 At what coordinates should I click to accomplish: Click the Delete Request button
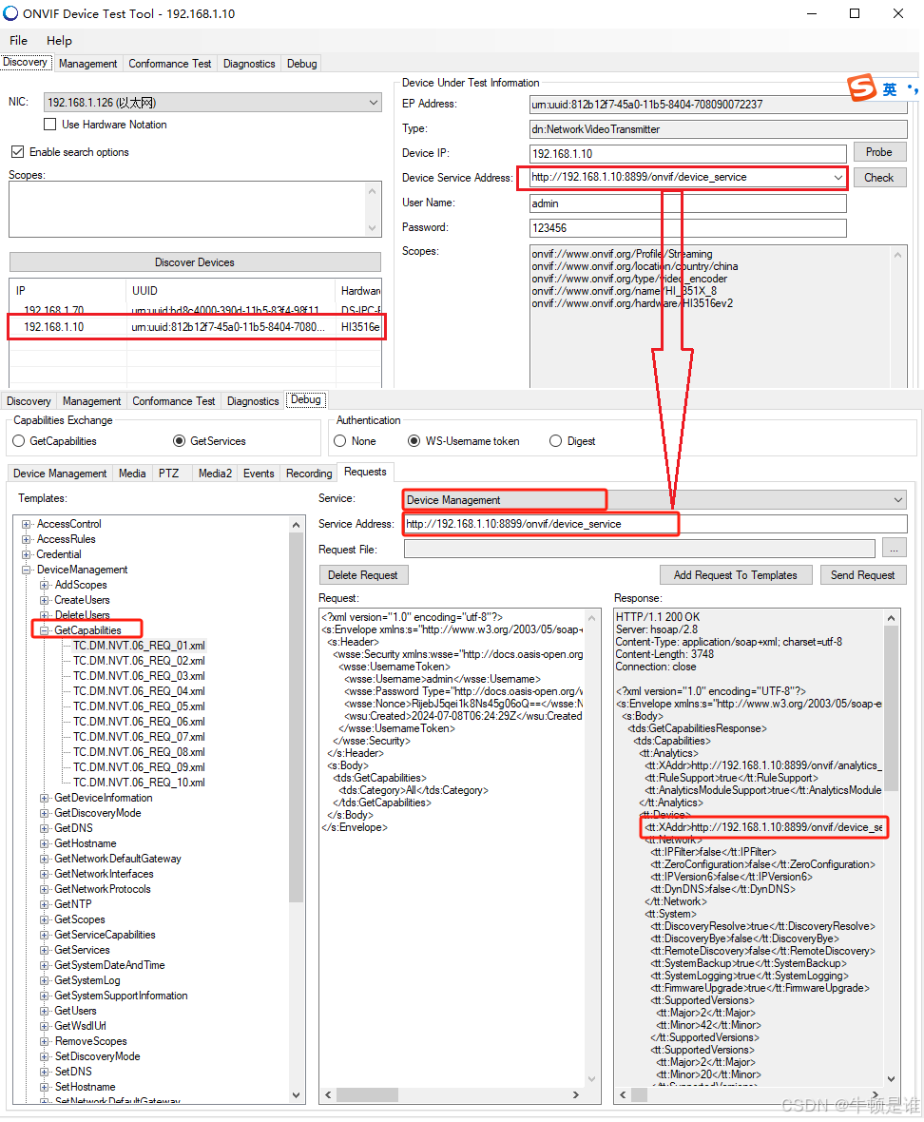(x=363, y=575)
